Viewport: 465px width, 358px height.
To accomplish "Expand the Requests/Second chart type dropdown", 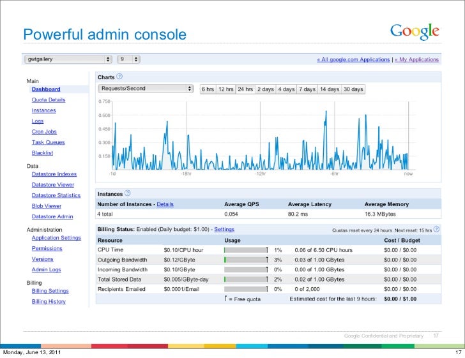I will 146,89.
